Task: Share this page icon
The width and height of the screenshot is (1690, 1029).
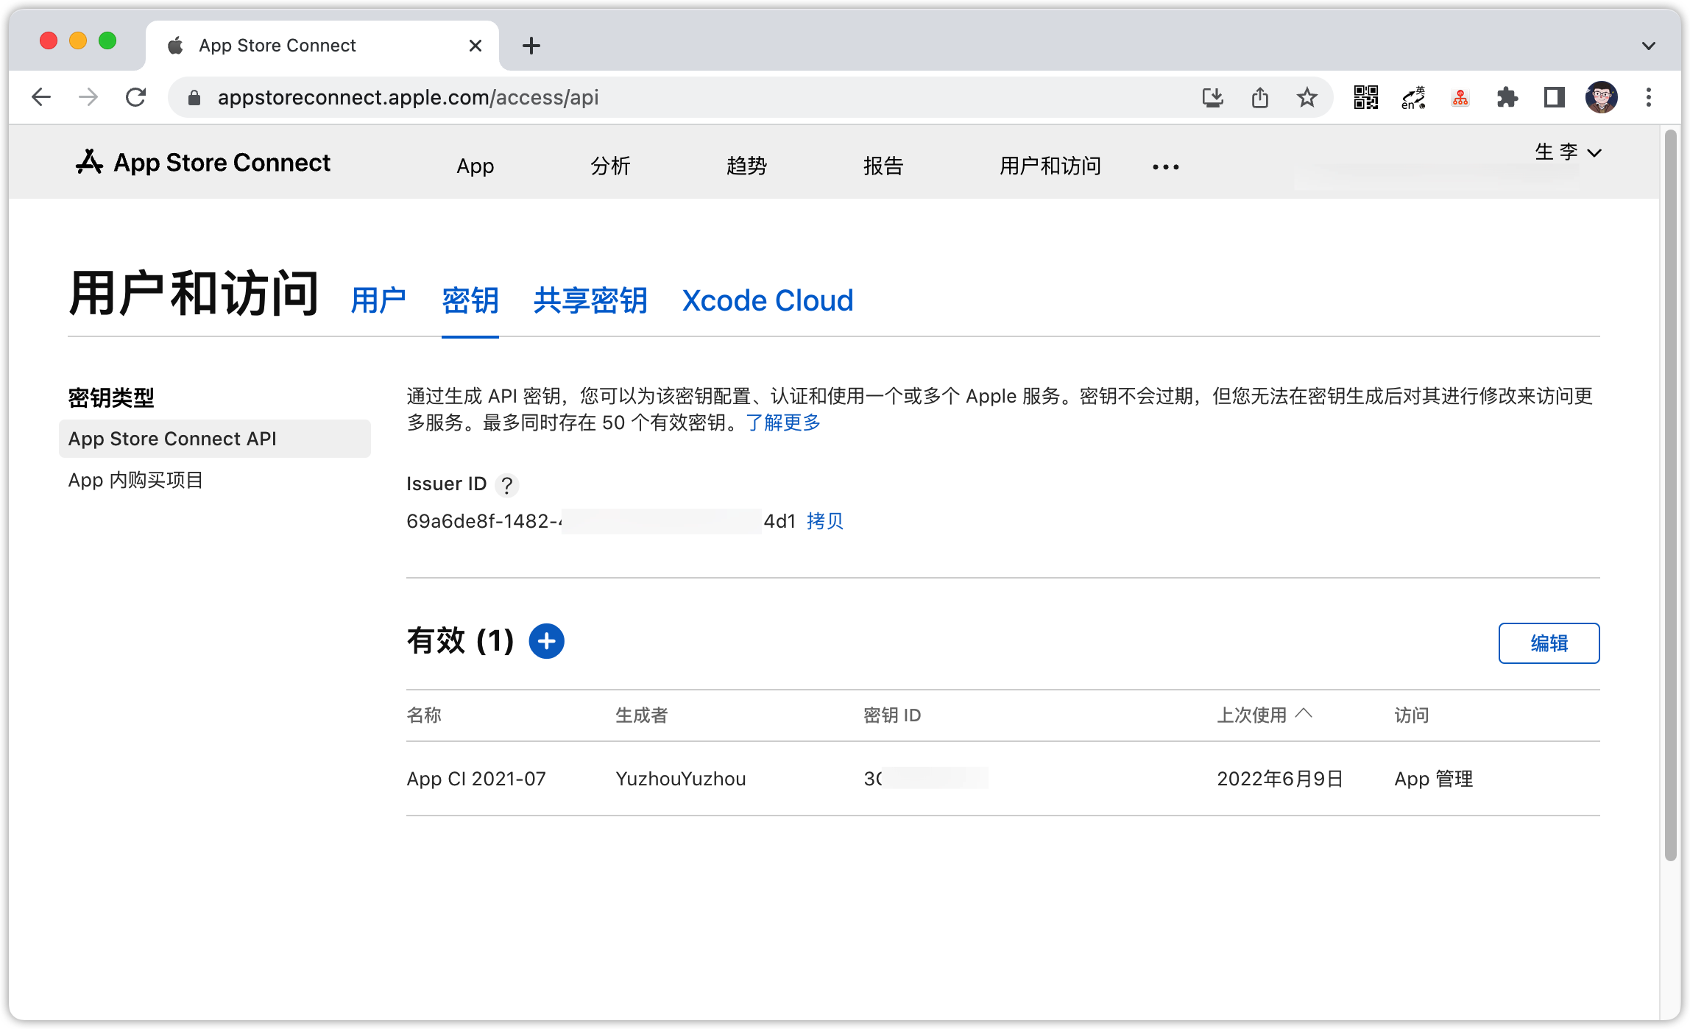Action: pos(1260,97)
